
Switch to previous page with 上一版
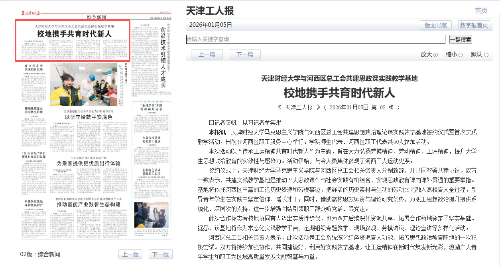coord(130,255)
